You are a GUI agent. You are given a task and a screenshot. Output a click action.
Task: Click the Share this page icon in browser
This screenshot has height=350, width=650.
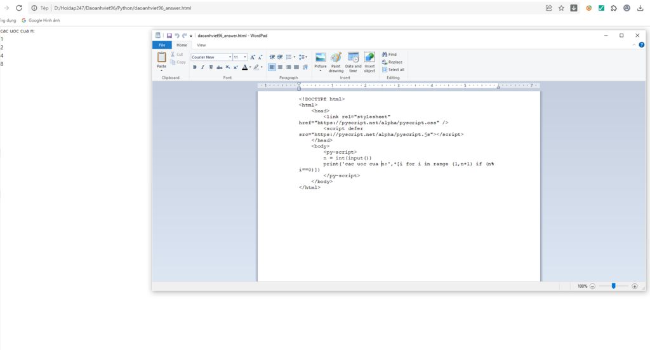pyautogui.click(x=549, y=8)
